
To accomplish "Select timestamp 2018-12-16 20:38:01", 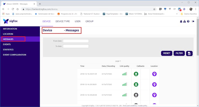I will coord(88,84).
